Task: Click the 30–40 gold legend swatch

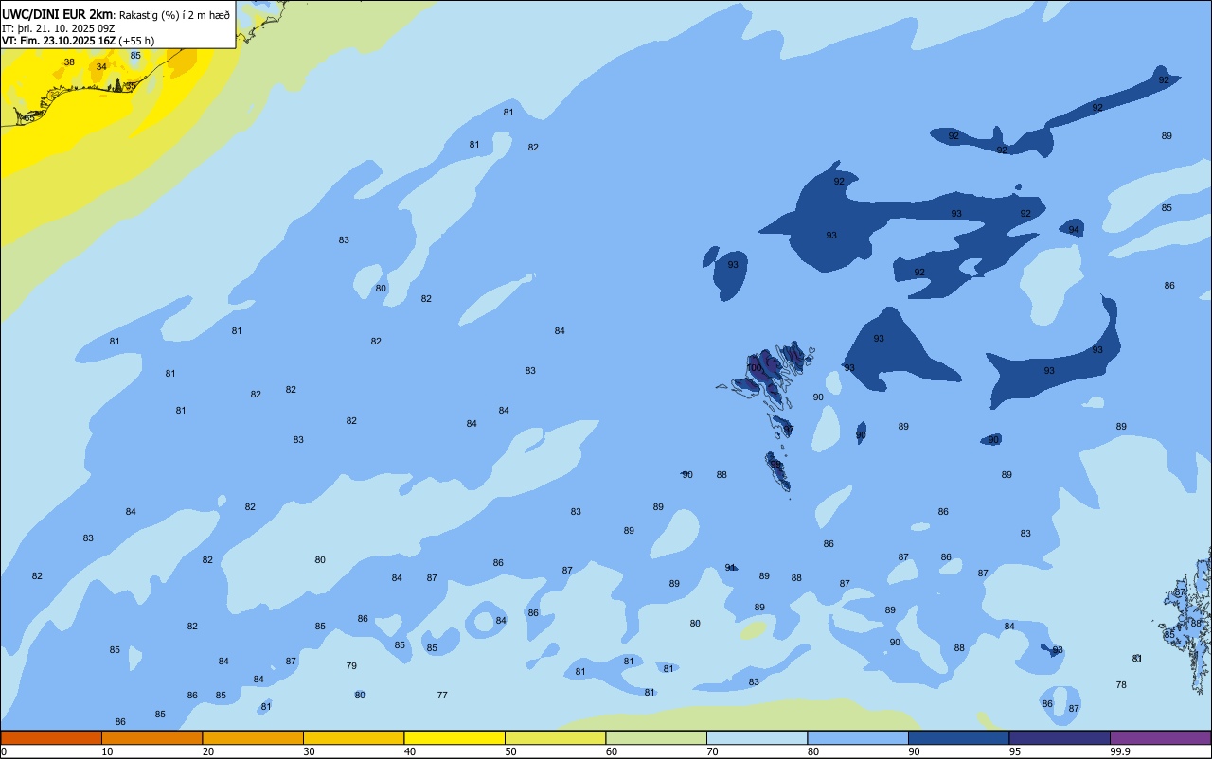Action: pyautogui.click(x=353, y=737)
